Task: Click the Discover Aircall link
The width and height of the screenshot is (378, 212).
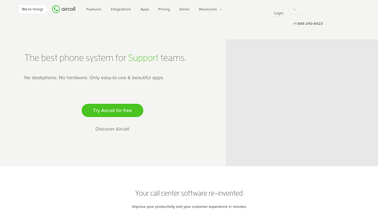Action: [x=112, y=129]
